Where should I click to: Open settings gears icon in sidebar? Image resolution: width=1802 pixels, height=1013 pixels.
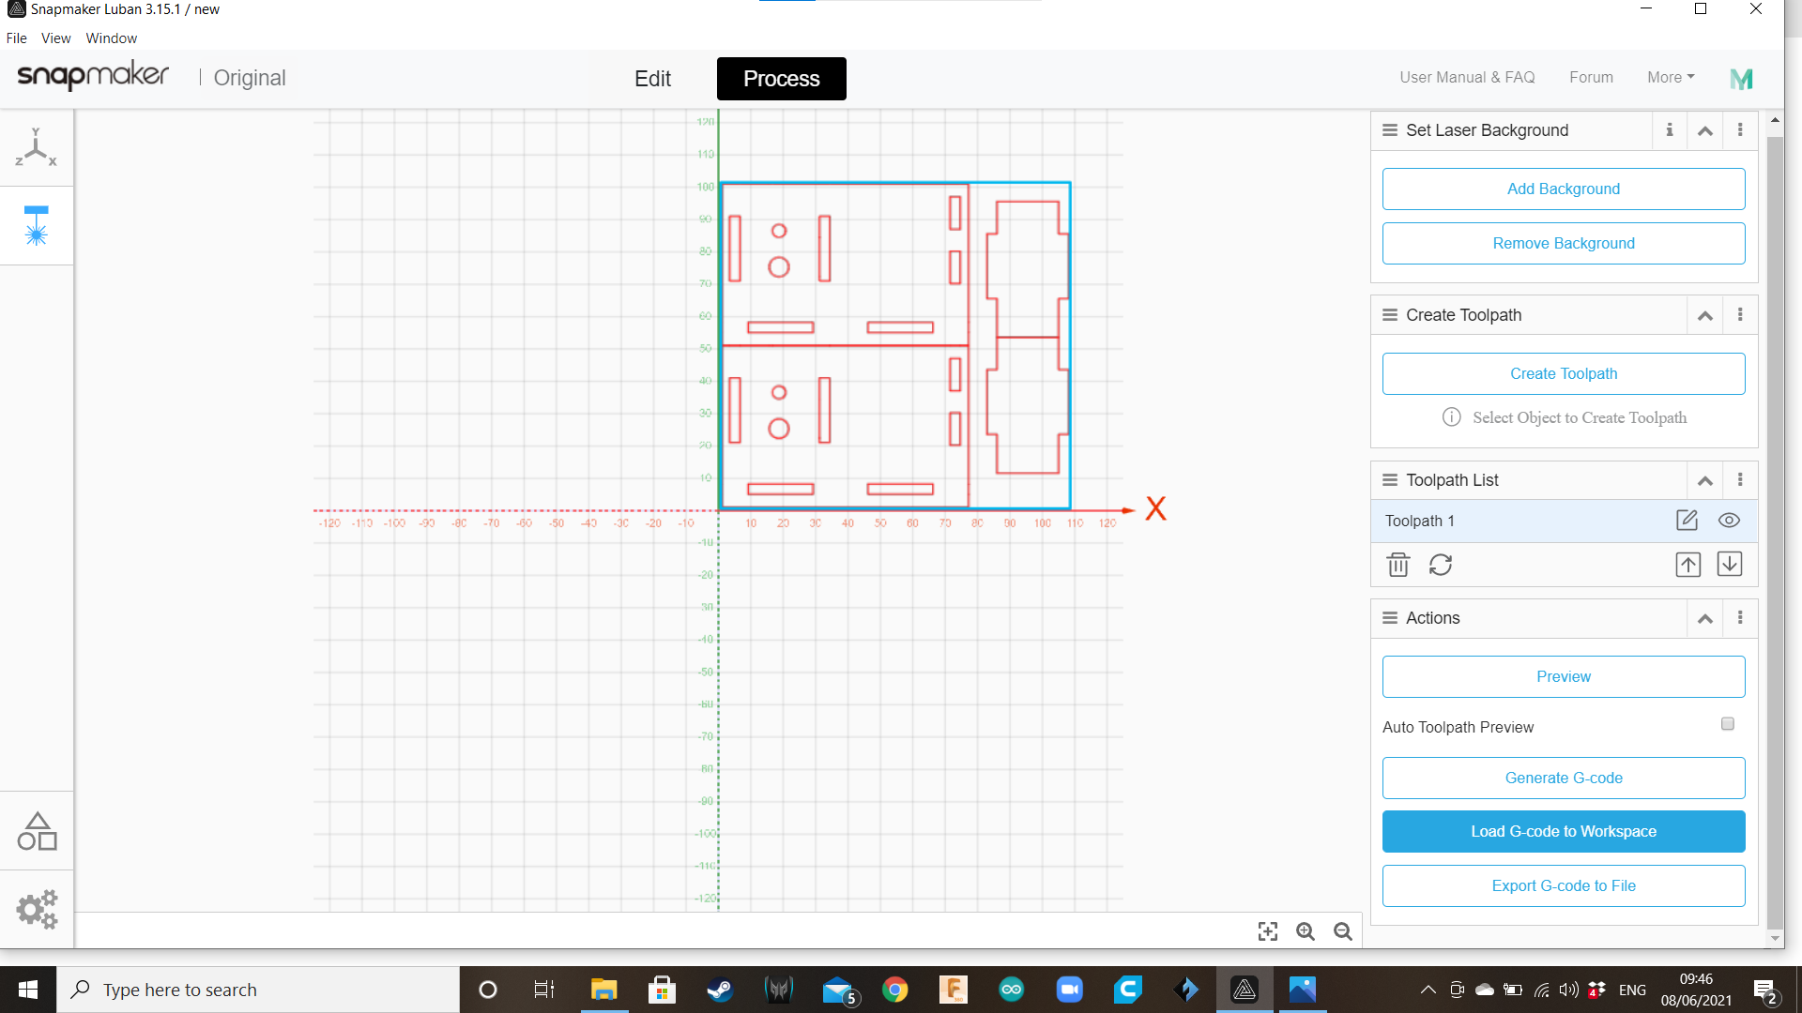37,910
